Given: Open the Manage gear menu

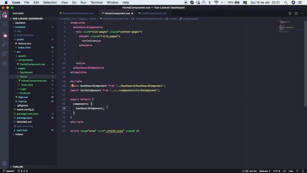Looking at the screenshot, I should [x=4, y=163].
